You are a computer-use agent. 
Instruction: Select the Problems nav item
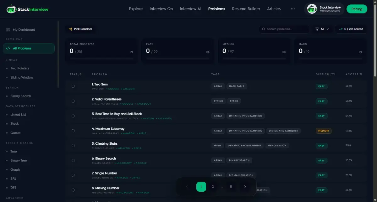[x=217, y=9]
